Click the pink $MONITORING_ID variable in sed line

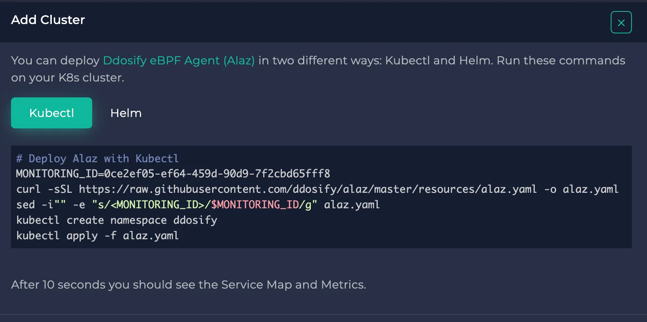coord(255,205)
